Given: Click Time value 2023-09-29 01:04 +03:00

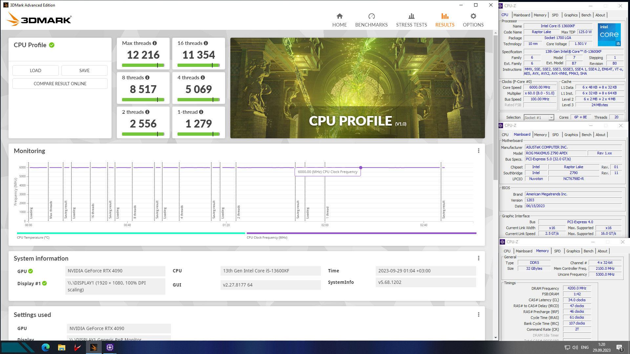Looking at the screenshot, I should (x=426, y=271).
